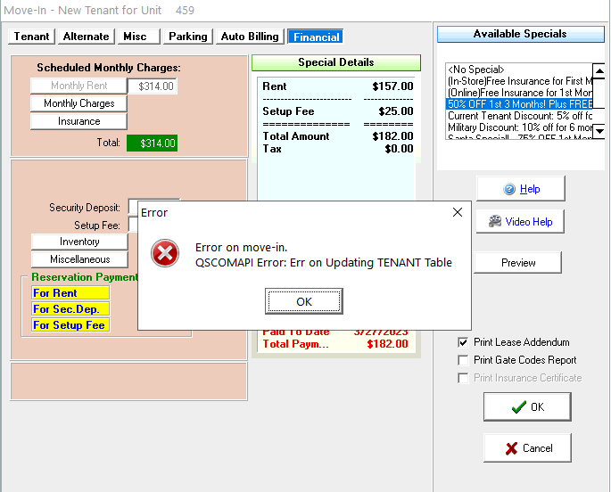Select Military Discount special in list
611x492 pixels.
[519, 127]
